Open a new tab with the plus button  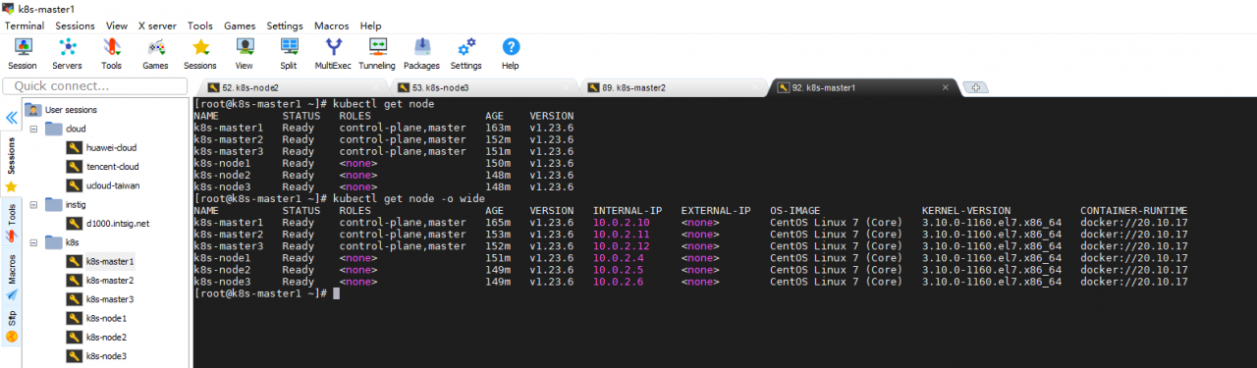976,87
